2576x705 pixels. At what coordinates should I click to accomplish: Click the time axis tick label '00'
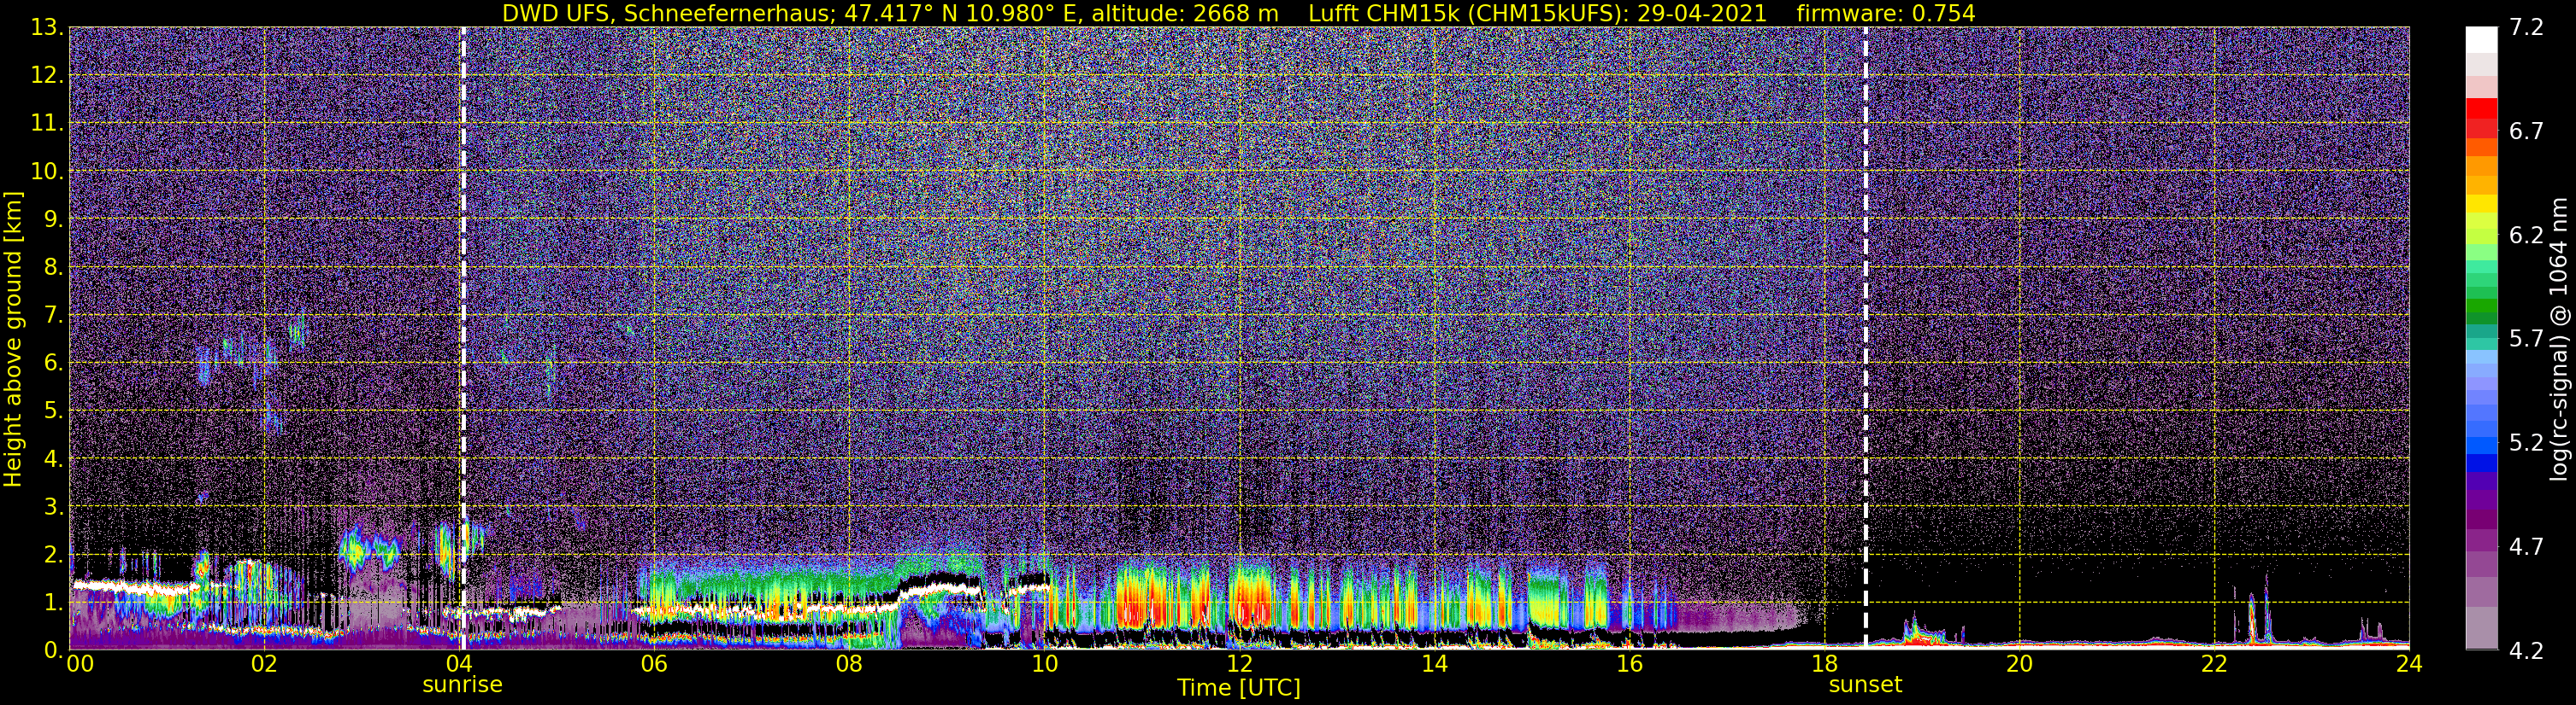80,665
